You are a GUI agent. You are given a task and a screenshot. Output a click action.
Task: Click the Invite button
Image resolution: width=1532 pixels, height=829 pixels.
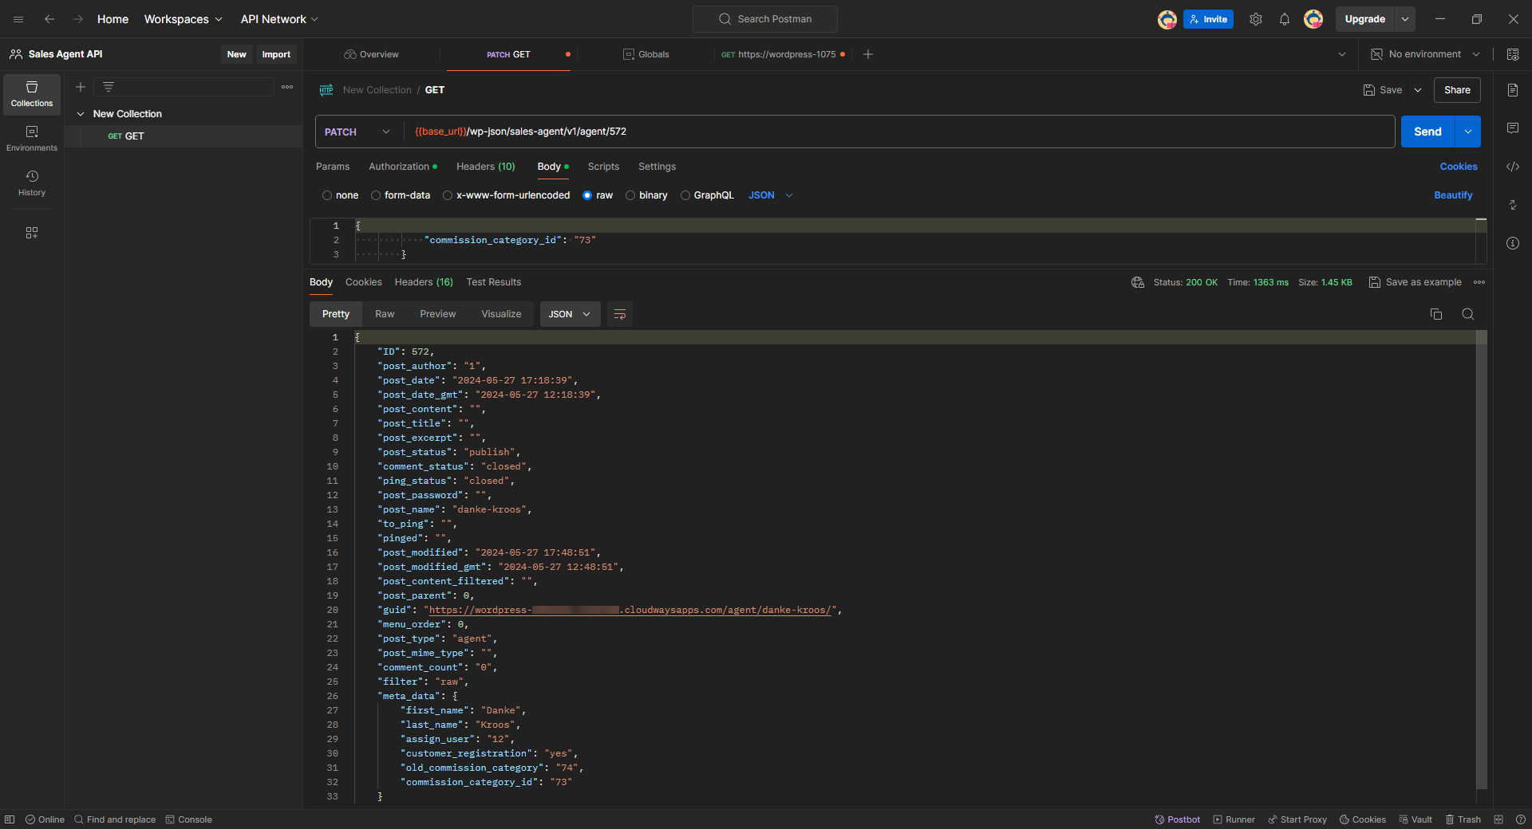coord(1209,19)
